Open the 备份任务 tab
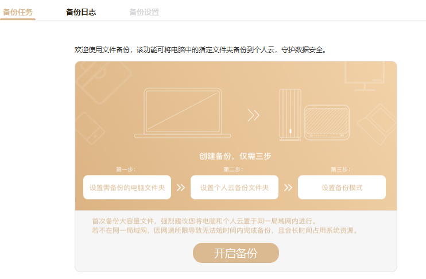The image size is (426, 279). point(18,12)
